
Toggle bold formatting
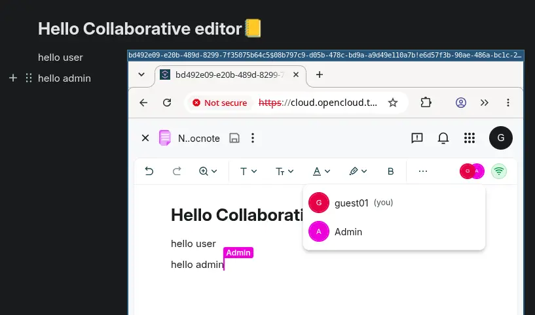click(391, 171)
